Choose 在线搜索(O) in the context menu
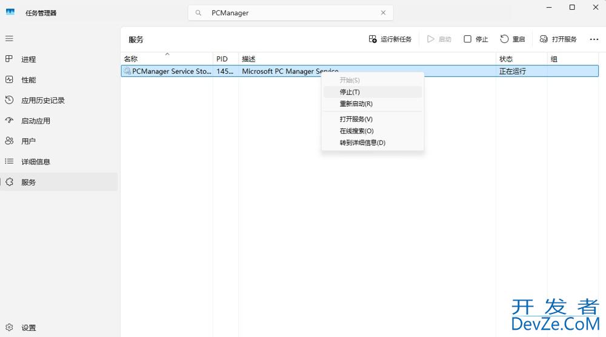606x337 pixels. click(x=373, y=131)
